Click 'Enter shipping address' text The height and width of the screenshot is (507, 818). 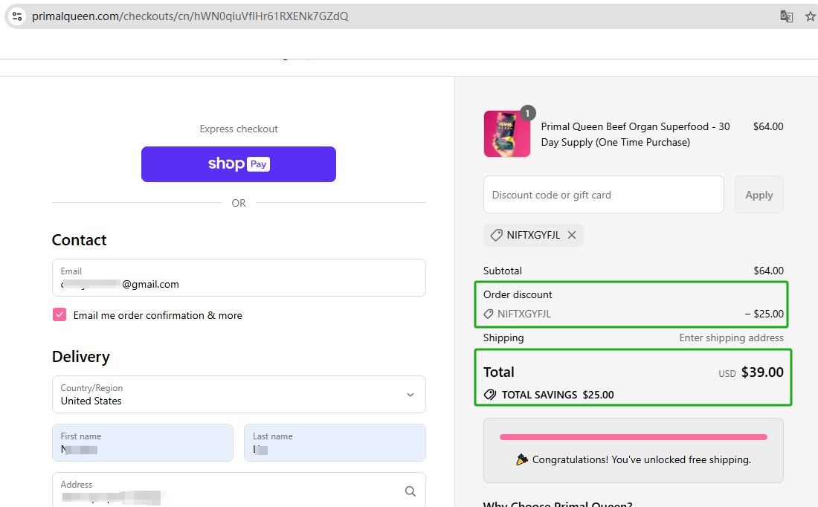point(731,338)
